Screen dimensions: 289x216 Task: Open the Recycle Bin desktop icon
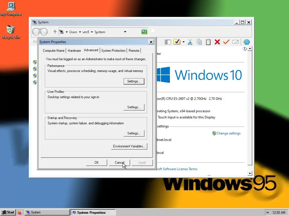click(11, 32)
